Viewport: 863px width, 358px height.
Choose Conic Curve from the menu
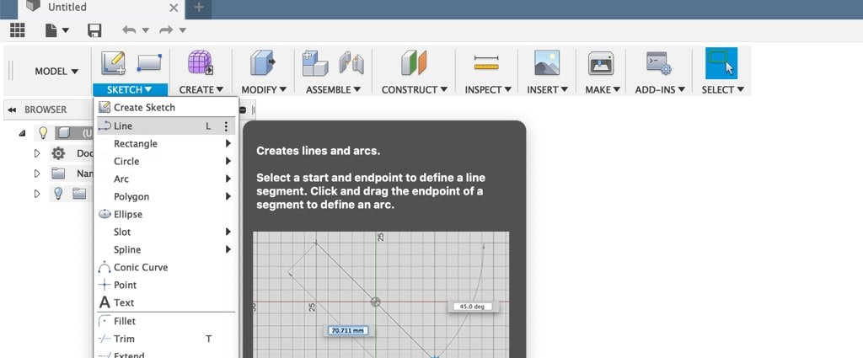166,267
